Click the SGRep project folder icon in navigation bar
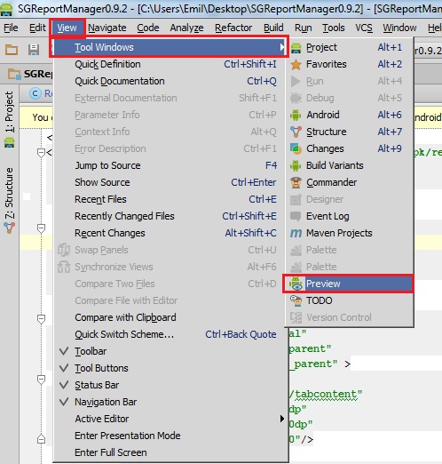442x464 pixels. tap(14, 74)
